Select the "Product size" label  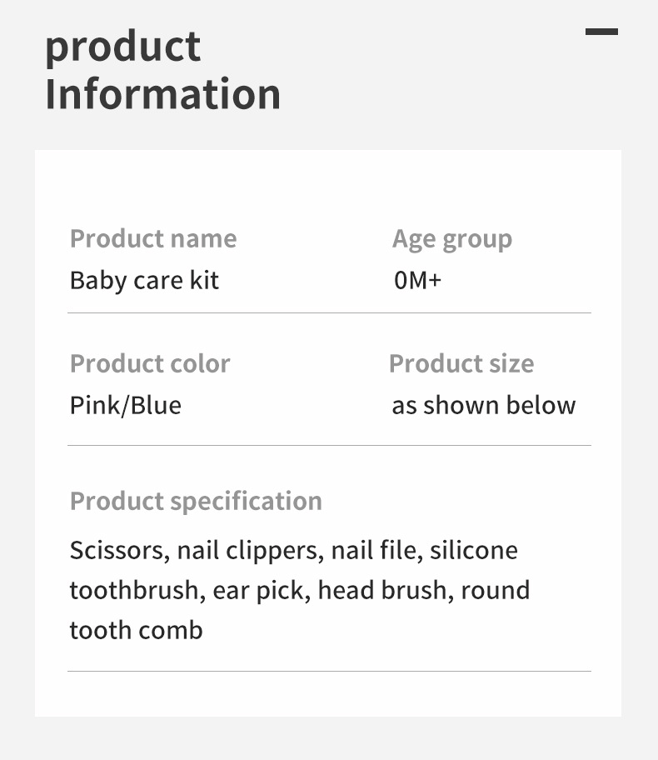click(x=461, y=364)
